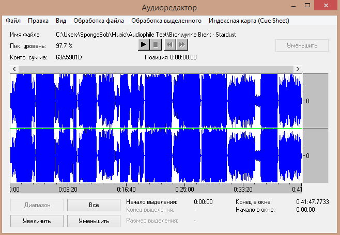The width and height of the screenshot is (340, 235).
Task: Click the Конец в окне value 0:41:47.7733
Action: click(x=313, y=202)
